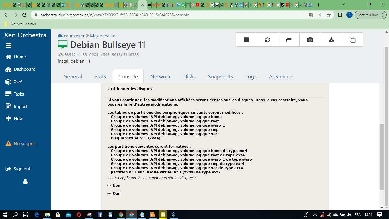Switch to the General tab

[x=73, y=76]
